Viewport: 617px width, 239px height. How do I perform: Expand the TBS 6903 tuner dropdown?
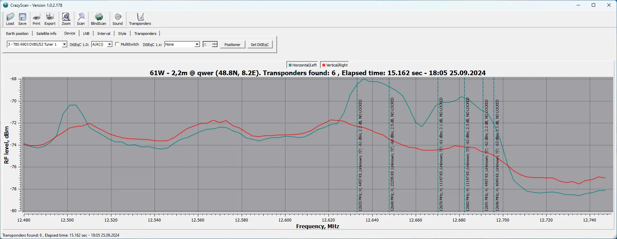[x=64, y=45]
